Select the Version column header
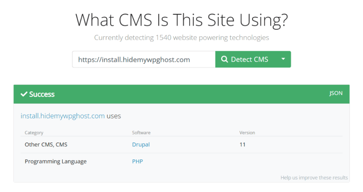The width and height of the screenshot is (363, 192). click(x=247, y=133)
